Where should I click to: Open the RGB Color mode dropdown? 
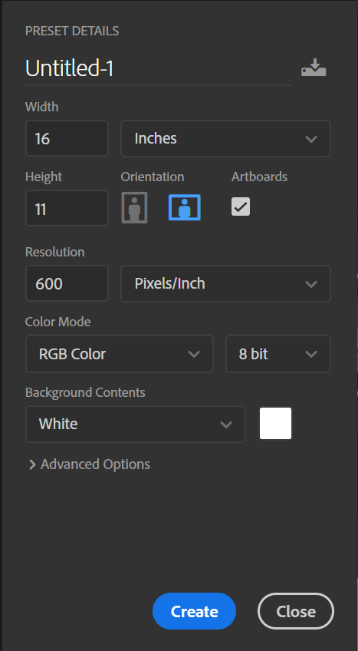pos(120,354)
